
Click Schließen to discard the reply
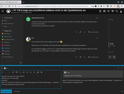[17, 91]
